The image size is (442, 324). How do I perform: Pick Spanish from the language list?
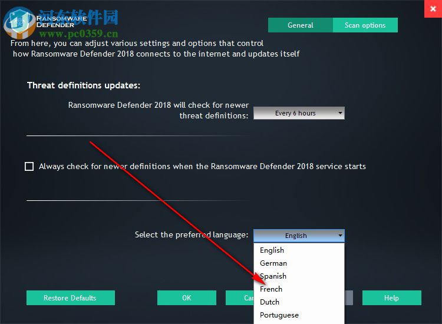299,276
